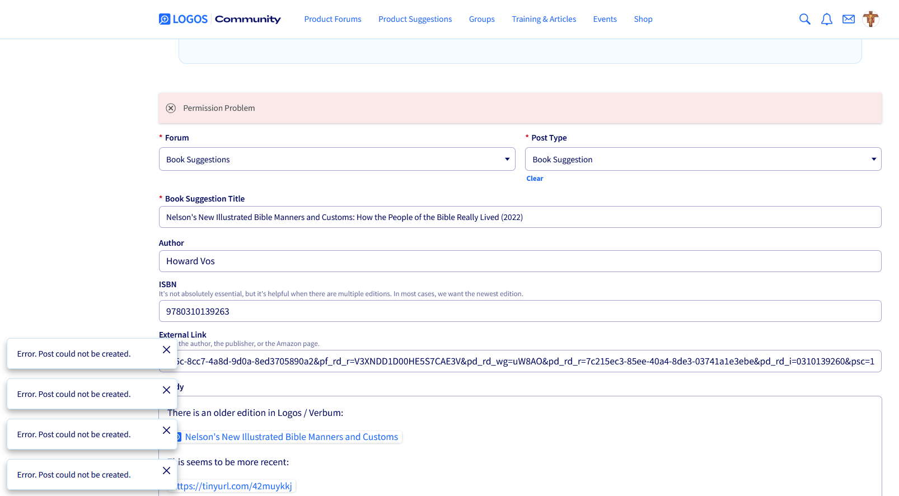Clear the Post Type selection
Image resolution: width=899 pixels, height=496 pixels.
[535, 179]
